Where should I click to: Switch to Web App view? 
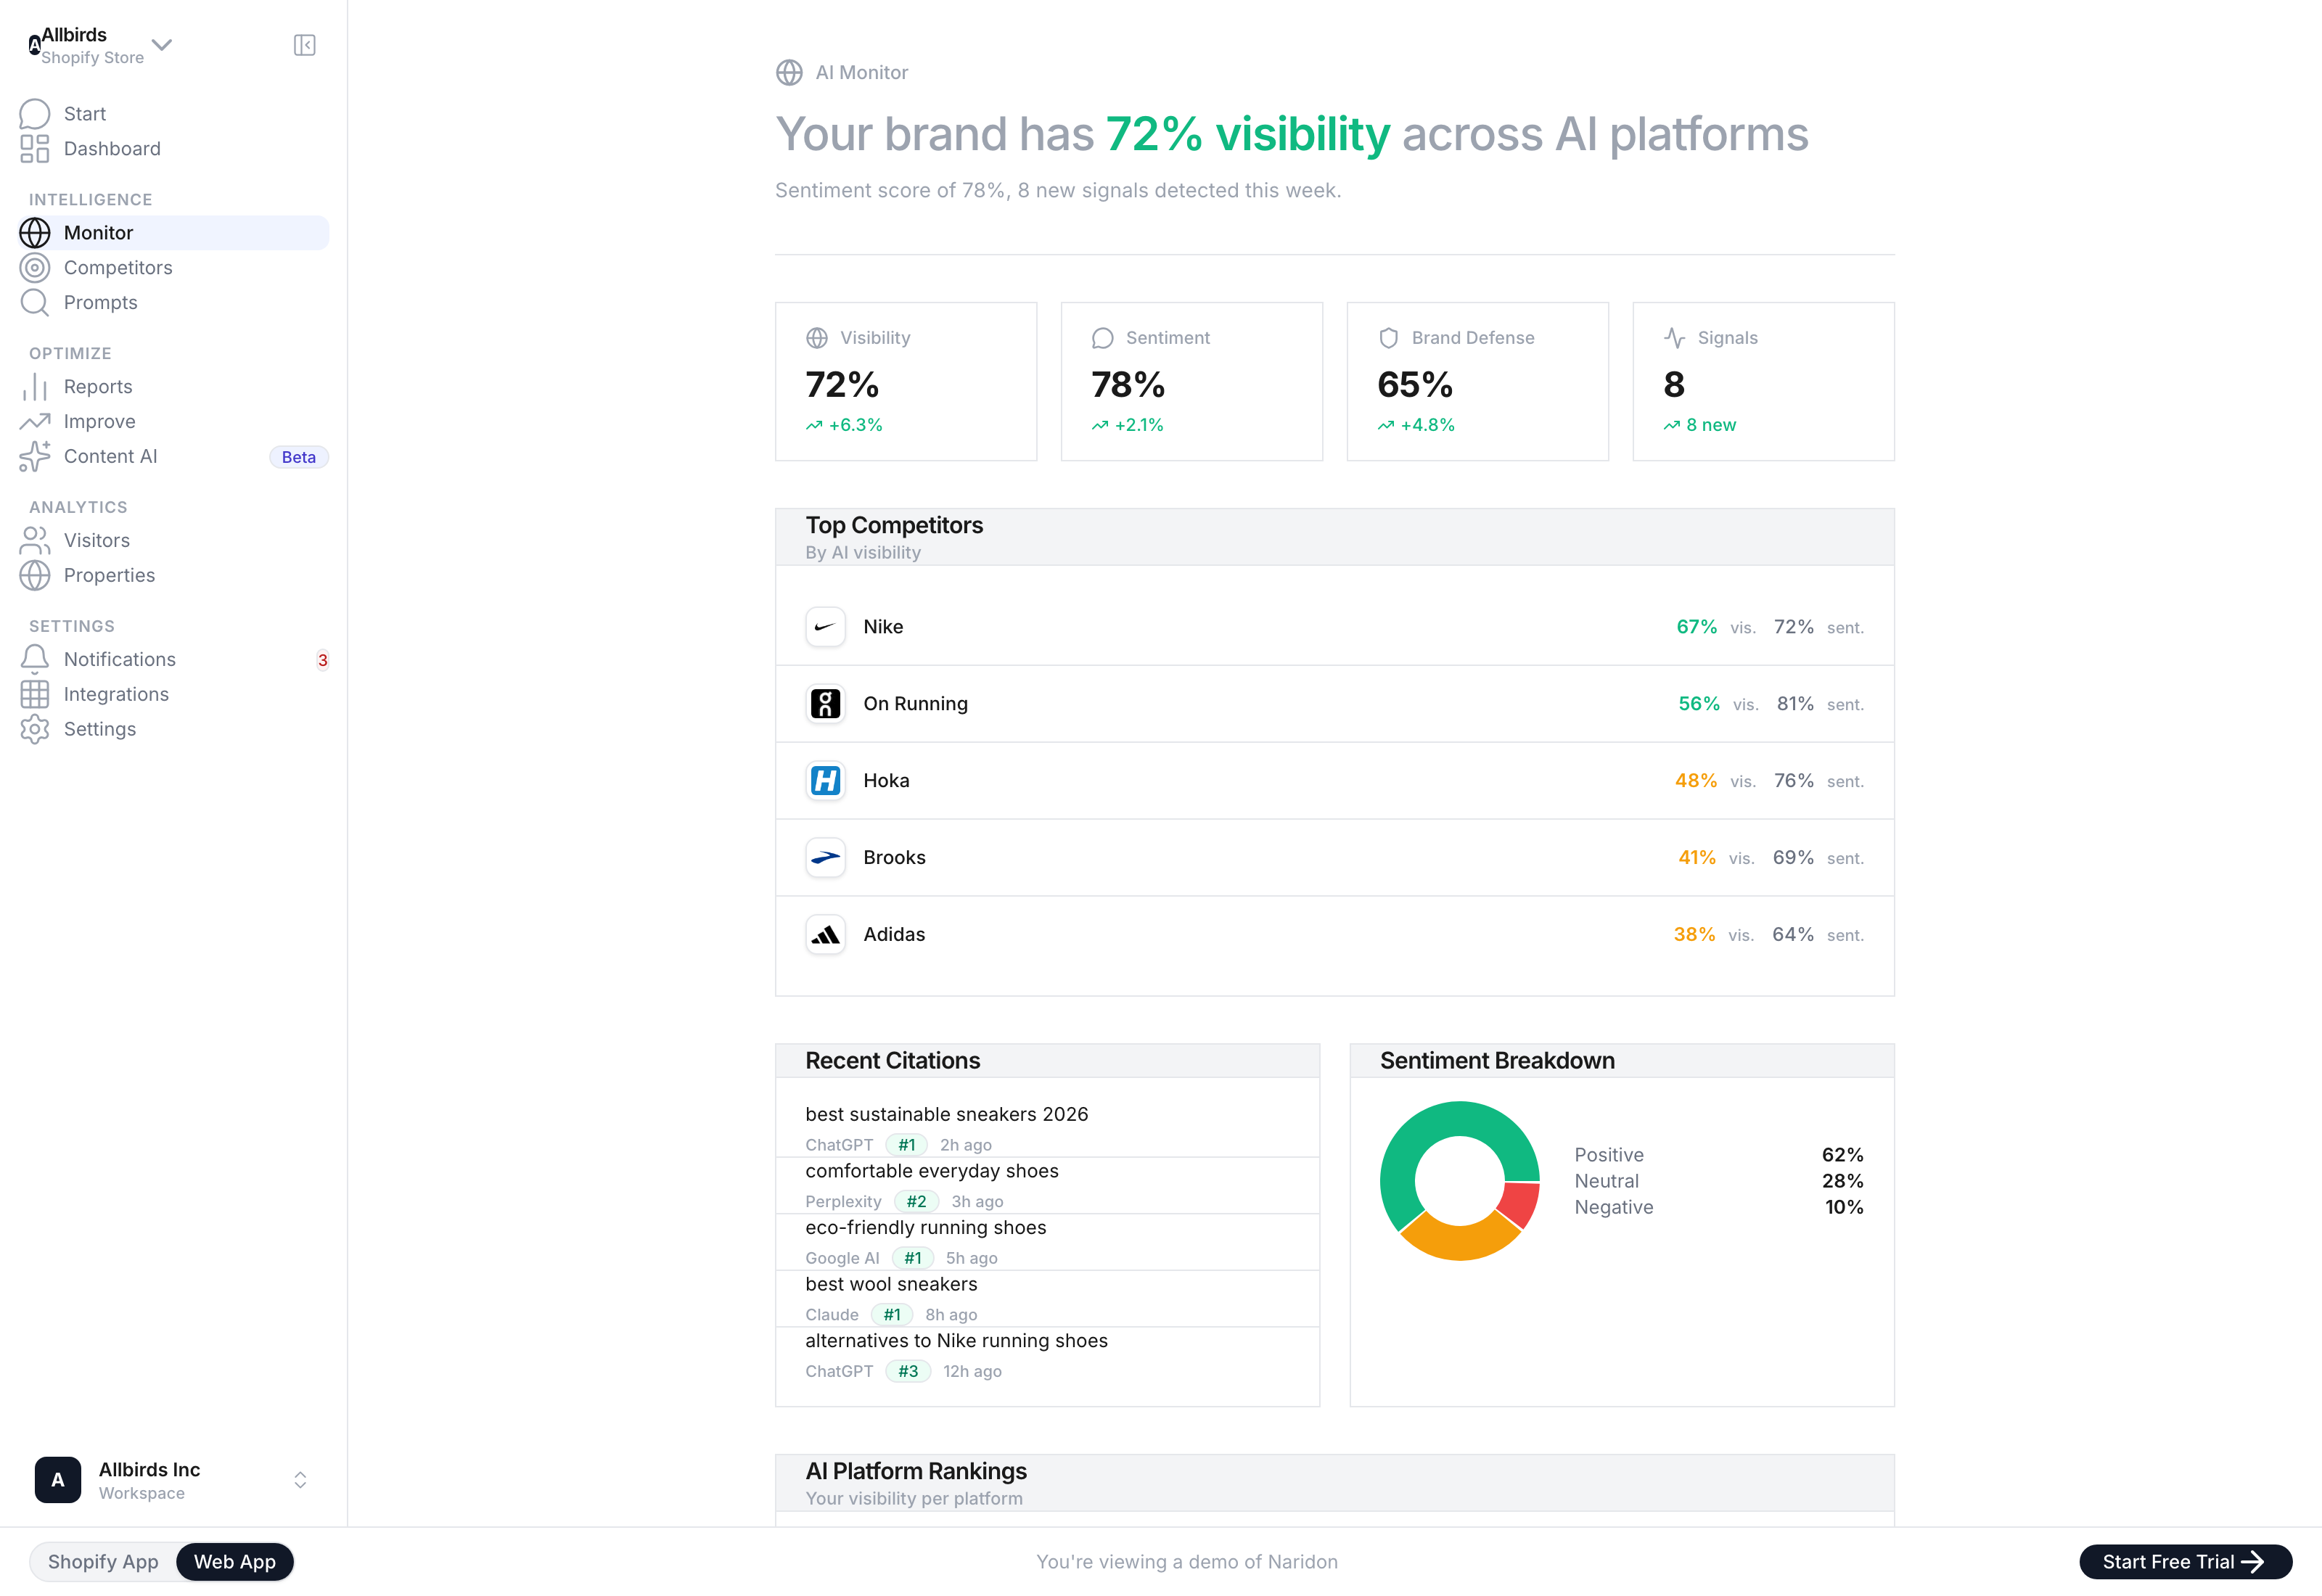(x=235, y=1562)
